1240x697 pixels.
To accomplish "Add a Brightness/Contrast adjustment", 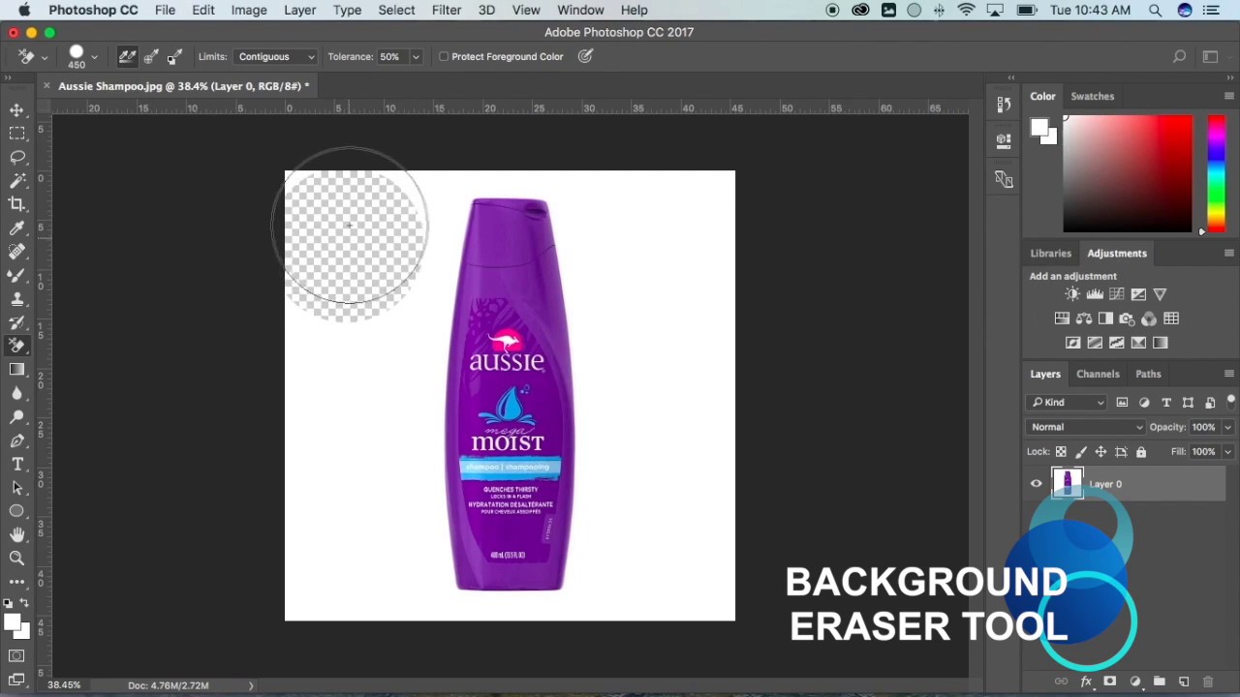I will coord(1072,294).
